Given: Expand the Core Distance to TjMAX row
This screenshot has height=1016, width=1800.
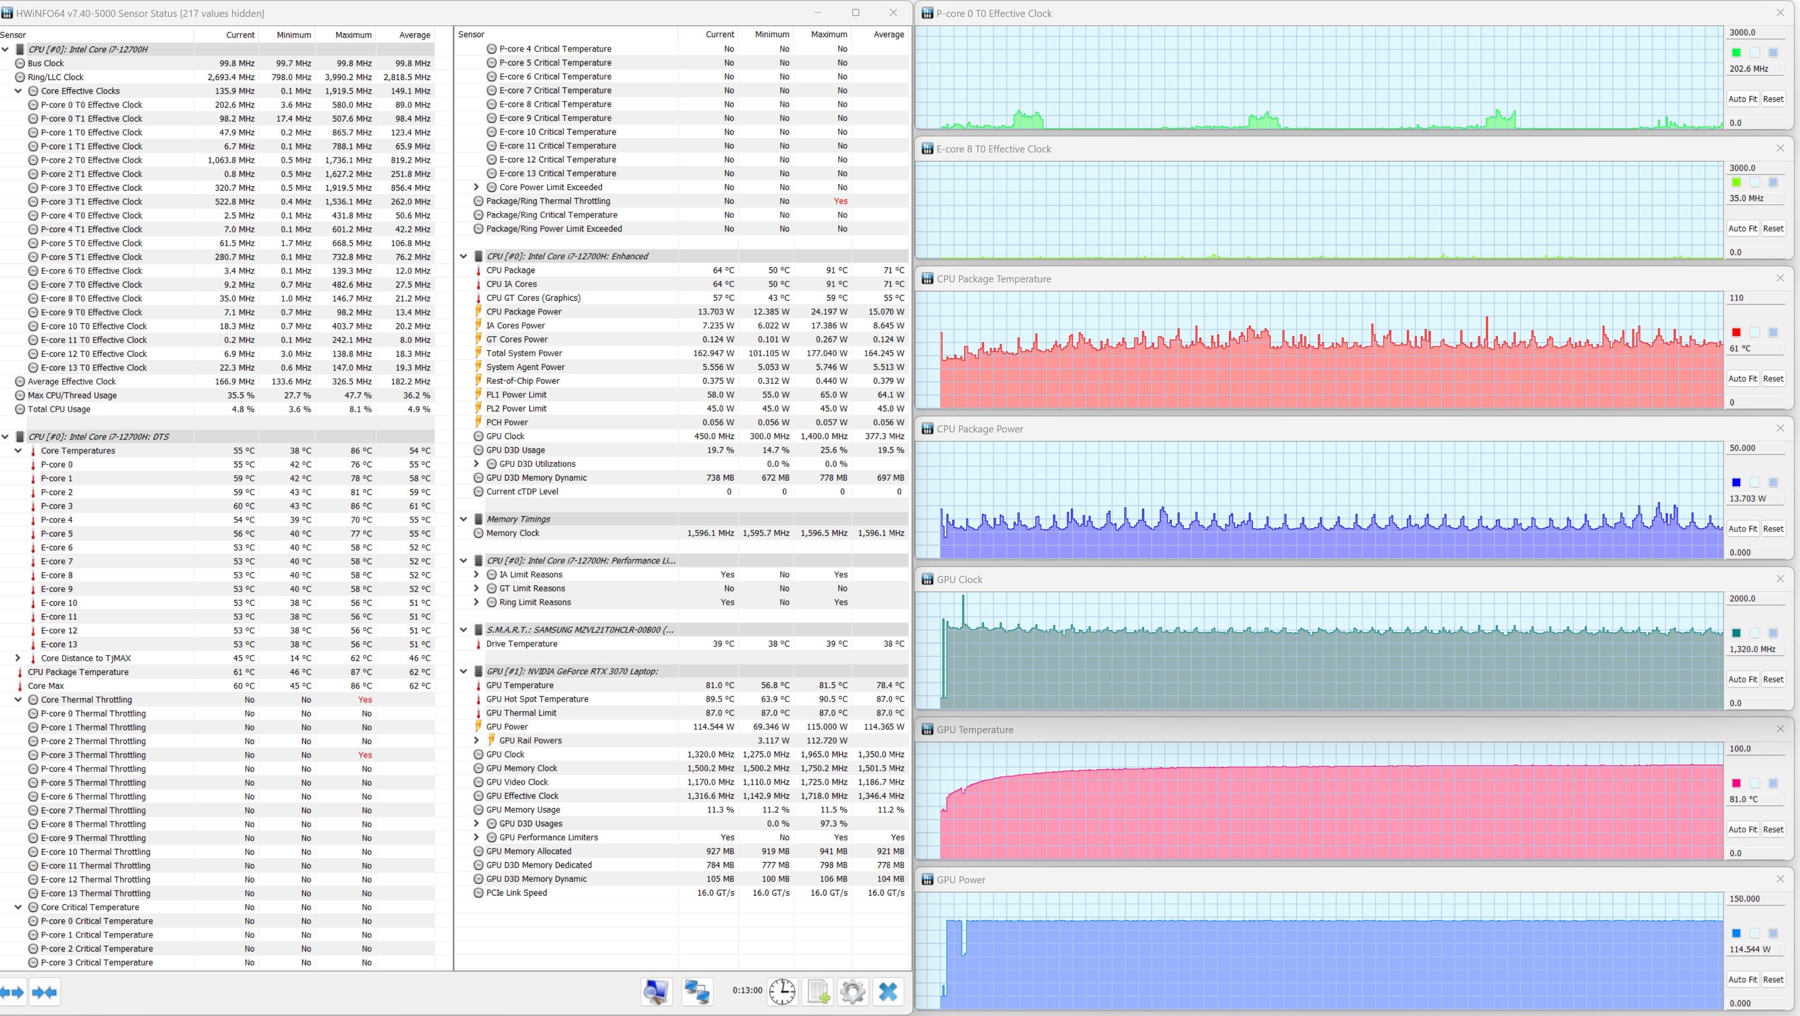Looking at the screenshot, I should tap(18, 658).
